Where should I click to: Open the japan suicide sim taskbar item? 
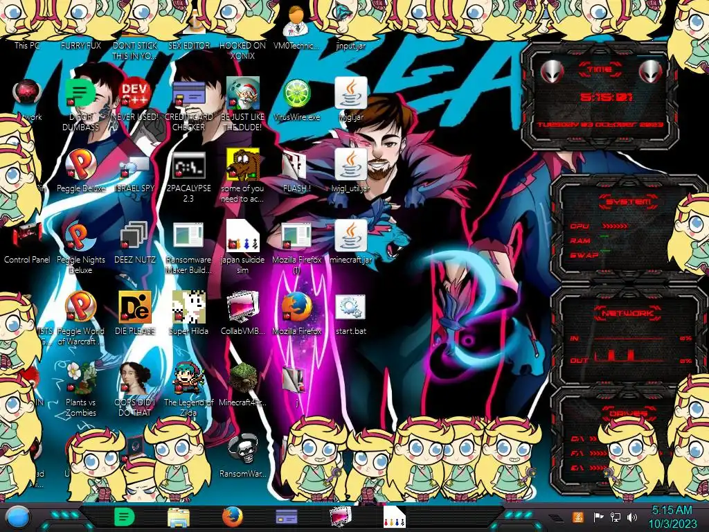click(x=394, y=517)
